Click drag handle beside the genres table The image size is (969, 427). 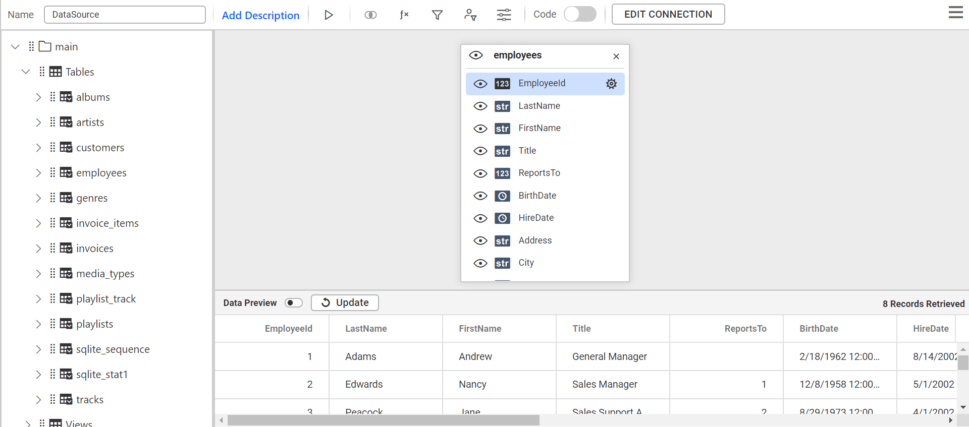(52, 198)
